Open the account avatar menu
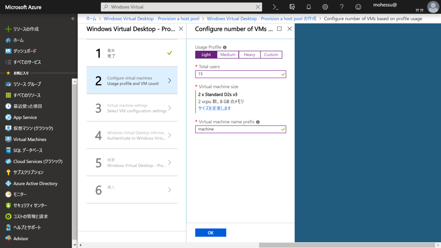This screenshot has width=441, height=248. [x=433, y=7]
